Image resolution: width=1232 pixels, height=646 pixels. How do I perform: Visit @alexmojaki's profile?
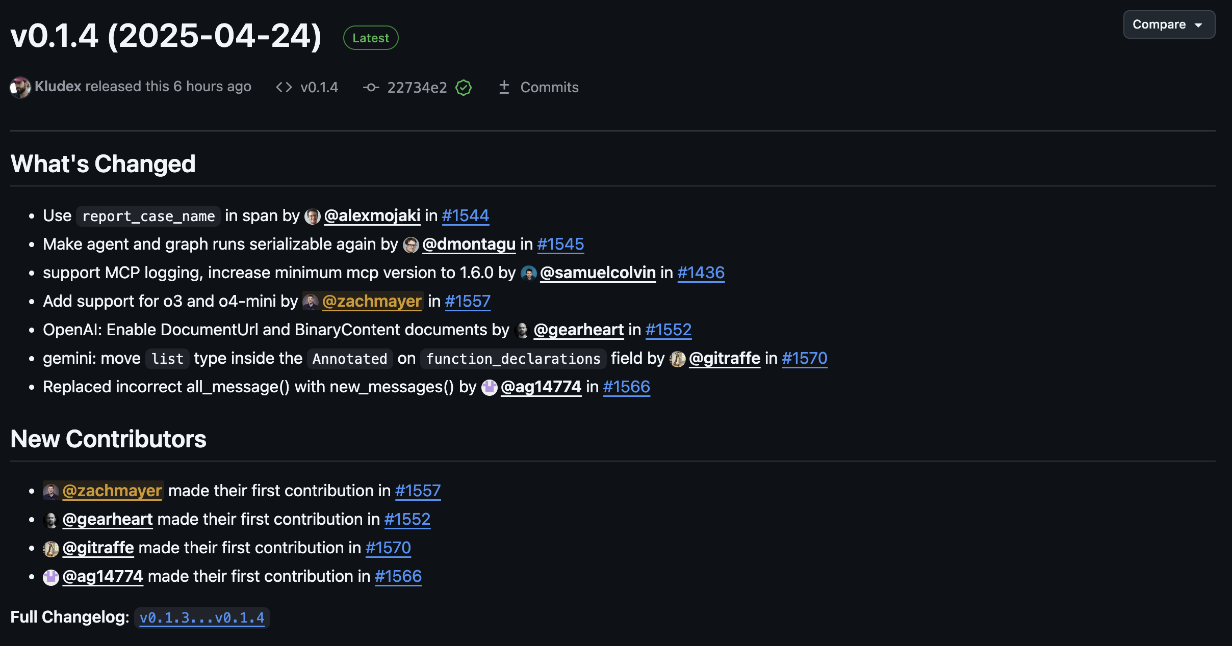373,216
